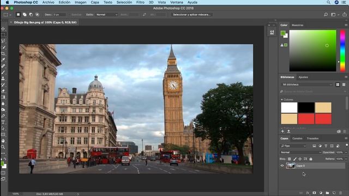The image size is (349, 196).
Task: Create a new group folder icon
Action: coord(327,193)
